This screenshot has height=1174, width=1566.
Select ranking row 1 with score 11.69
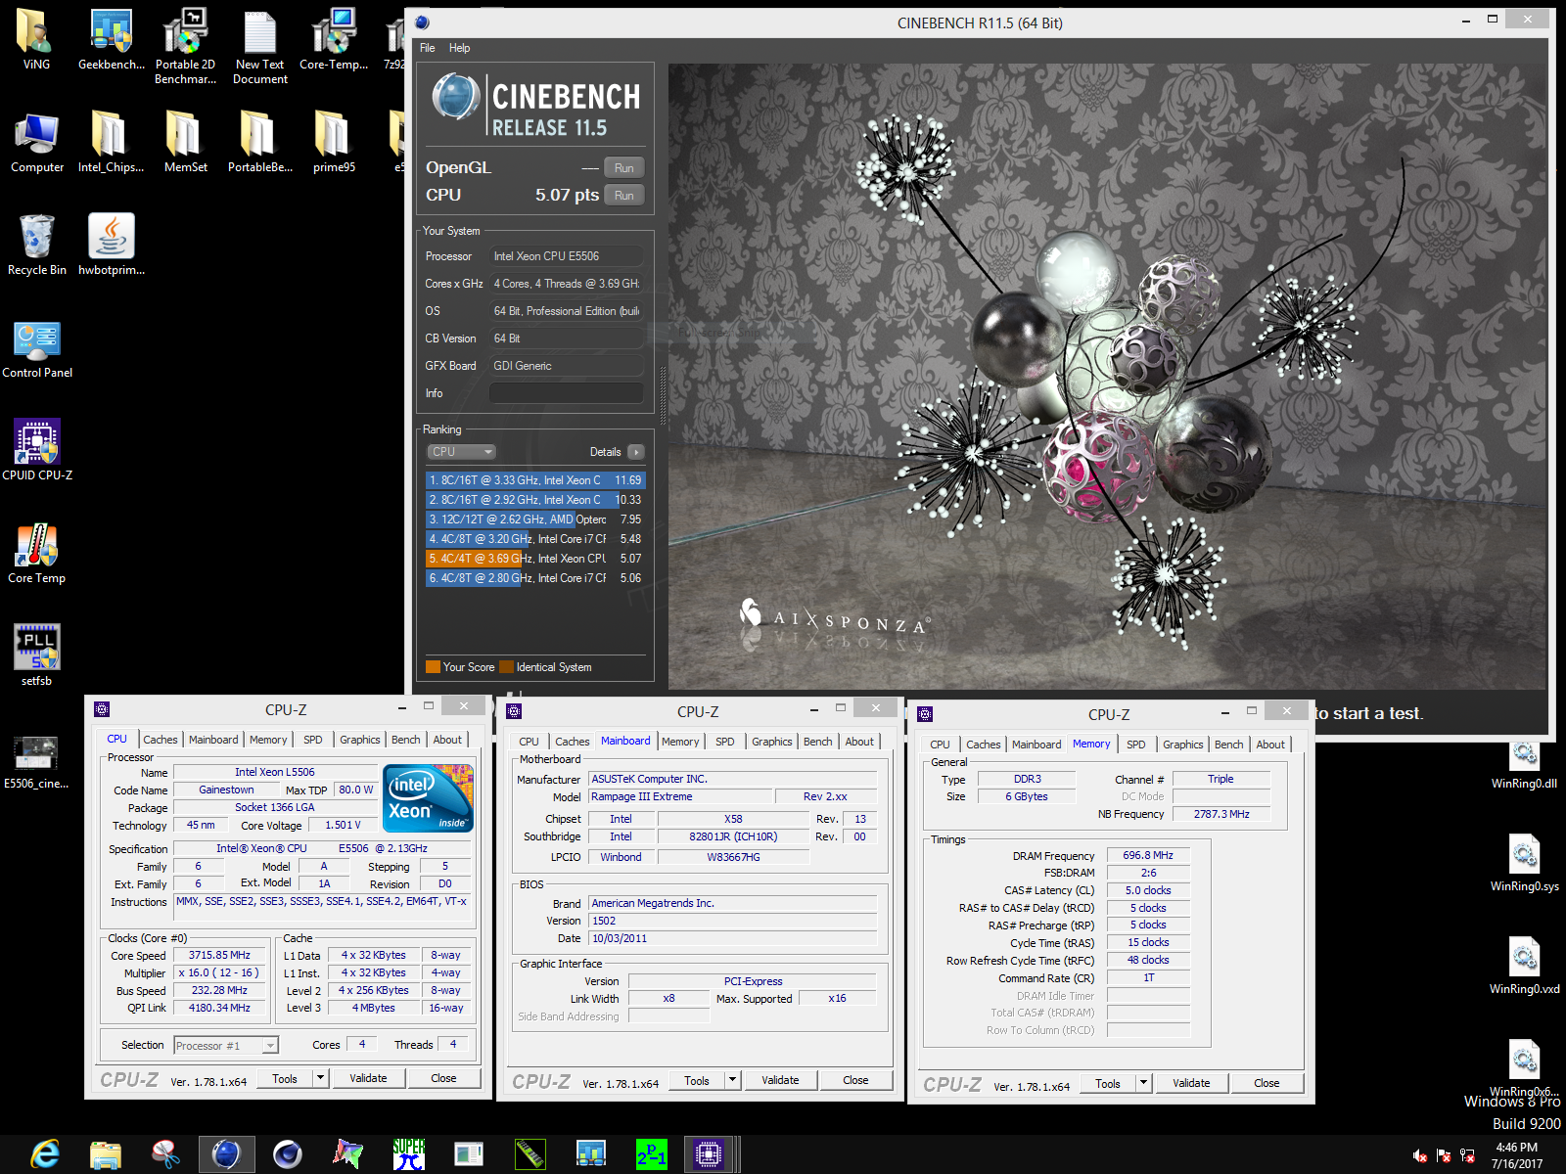[x=535, y=480]
